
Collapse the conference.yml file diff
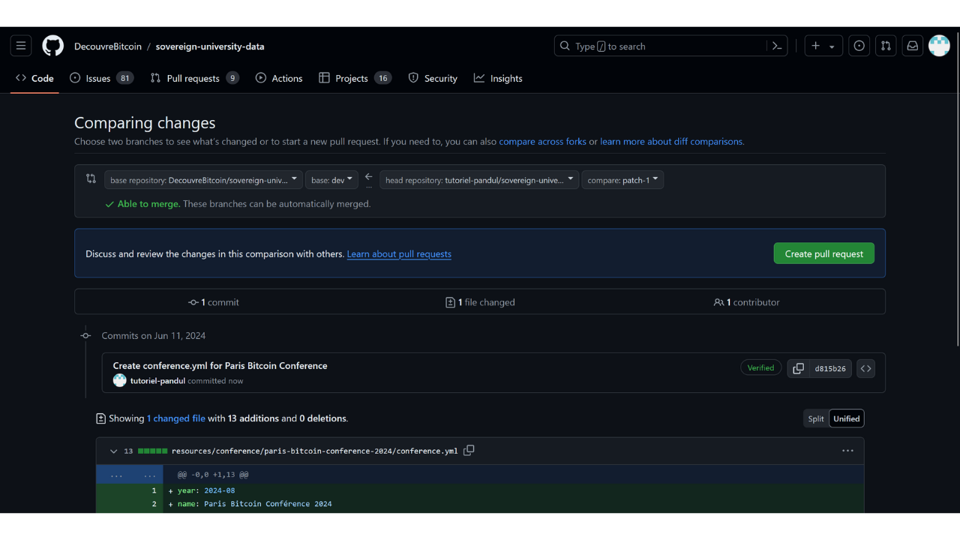click(x=113, y=451)
